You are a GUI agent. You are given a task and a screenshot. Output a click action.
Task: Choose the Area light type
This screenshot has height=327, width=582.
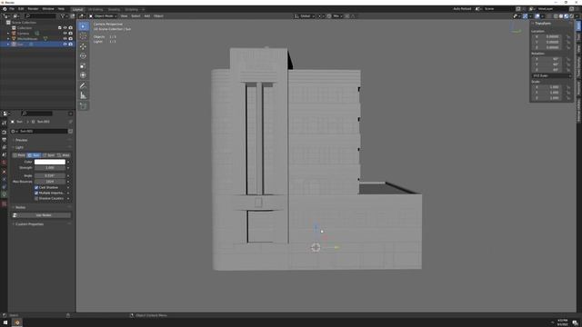pyautogui.click(x=64, y=155)
